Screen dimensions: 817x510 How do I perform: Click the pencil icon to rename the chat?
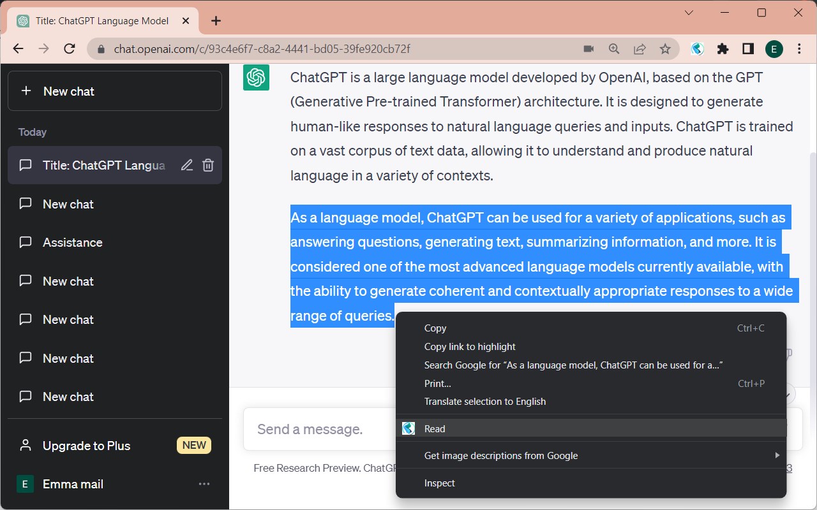(x=186, y=166)
